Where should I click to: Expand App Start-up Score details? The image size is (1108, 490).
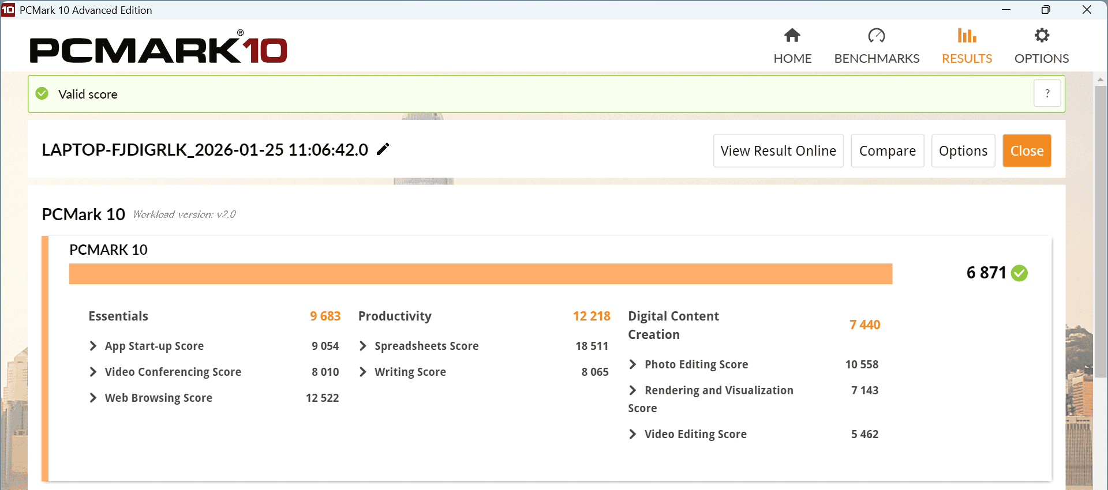93,346
